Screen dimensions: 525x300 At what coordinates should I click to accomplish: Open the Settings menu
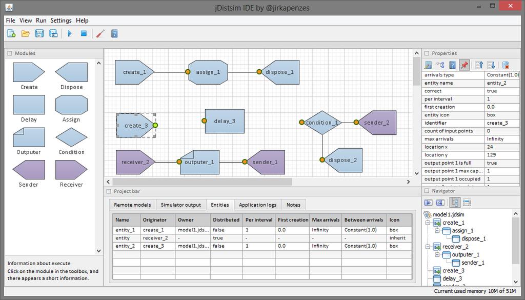point(61,21)
